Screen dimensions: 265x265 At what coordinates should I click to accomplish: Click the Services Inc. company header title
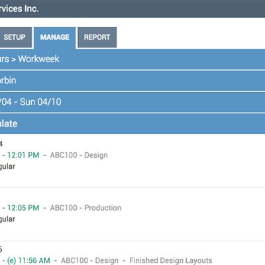[x=19, y=9]
